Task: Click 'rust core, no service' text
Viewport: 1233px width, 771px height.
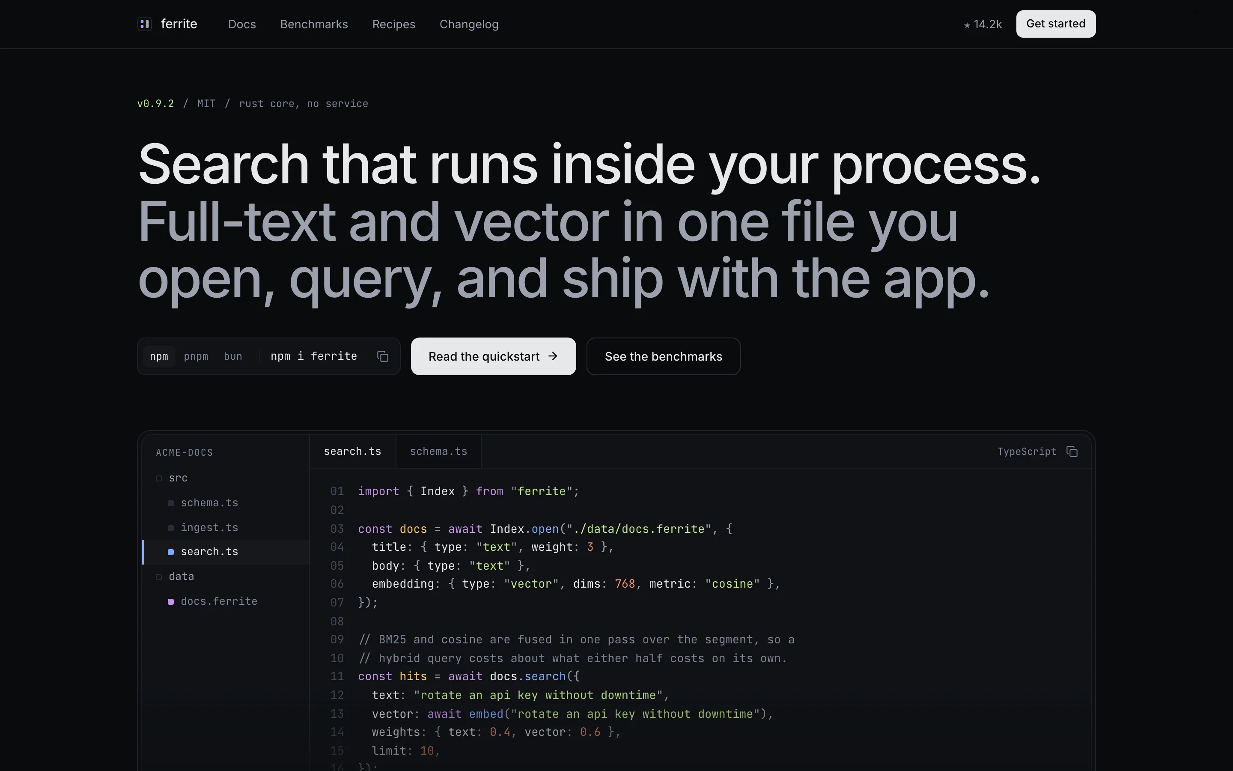Action: [x=304, y=104]
